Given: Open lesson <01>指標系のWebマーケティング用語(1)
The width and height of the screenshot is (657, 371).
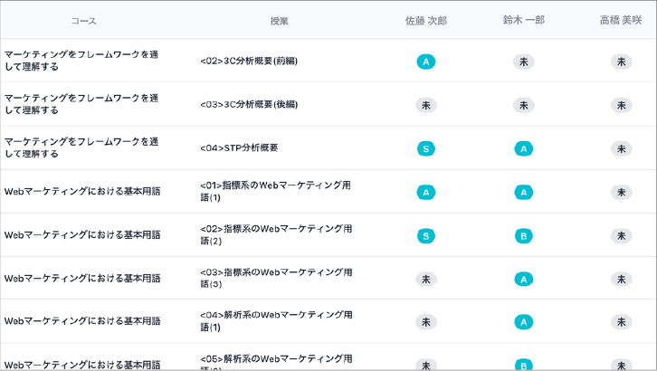Looking at the screenshot, I should click(275, 191).
